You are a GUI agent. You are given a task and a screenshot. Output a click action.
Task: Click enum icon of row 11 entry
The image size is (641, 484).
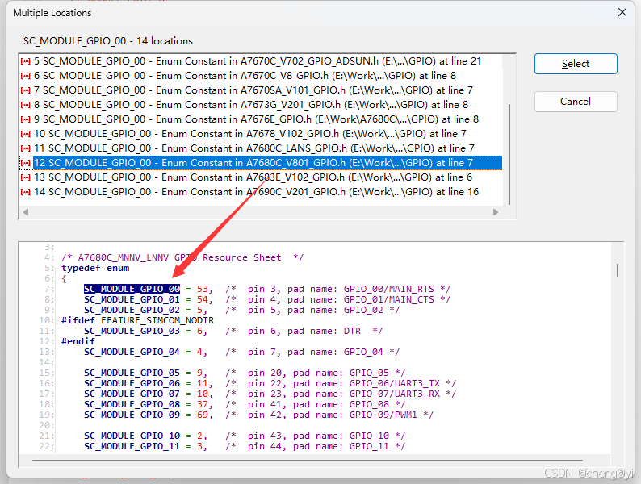[25, 148]
